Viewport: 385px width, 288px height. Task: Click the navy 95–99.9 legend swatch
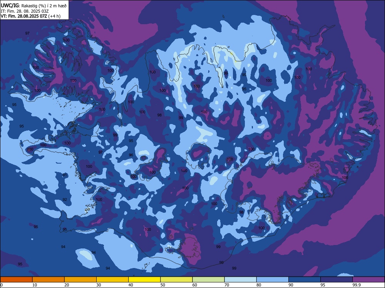(x=336, y=280)
